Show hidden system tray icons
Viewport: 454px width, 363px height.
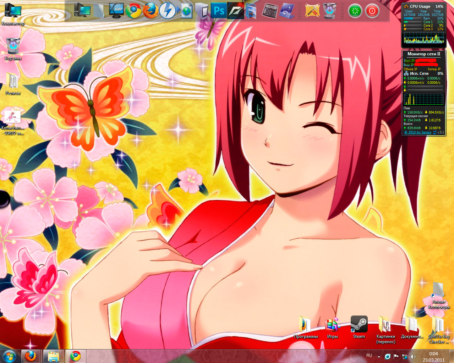tap(379, 356)
